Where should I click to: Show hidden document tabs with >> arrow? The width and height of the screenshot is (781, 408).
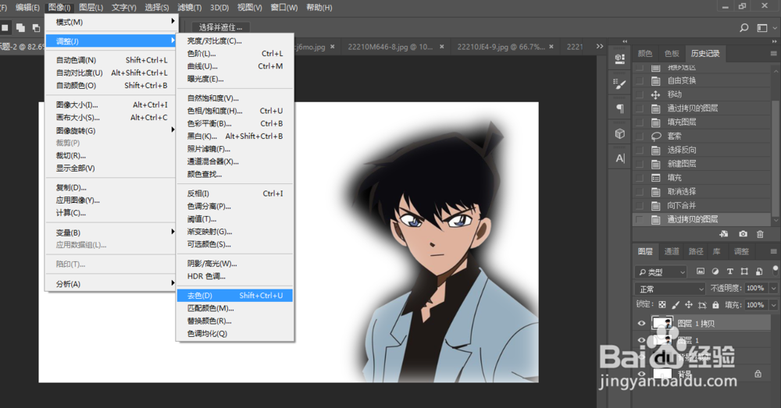[600, 46]
